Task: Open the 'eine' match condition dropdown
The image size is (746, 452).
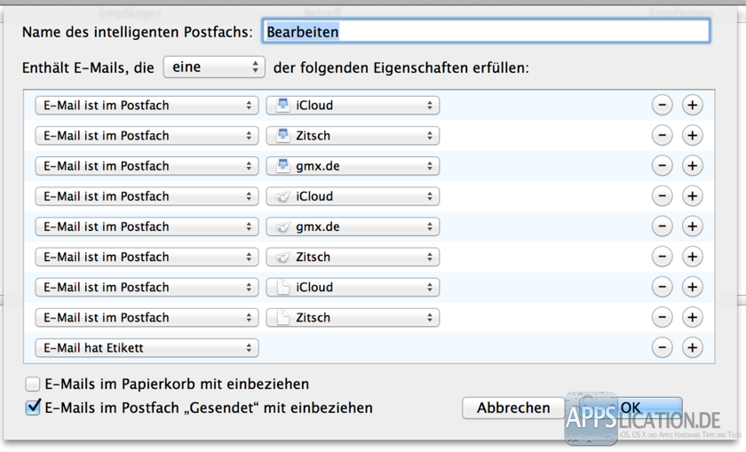Action: coord(214,67)
